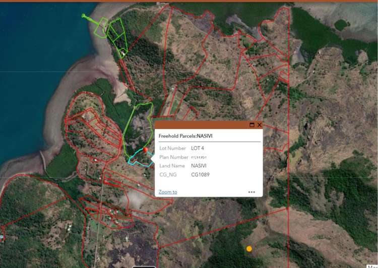
Task: Click the cyan highlighted parcel outline
Action: point(136,160)
